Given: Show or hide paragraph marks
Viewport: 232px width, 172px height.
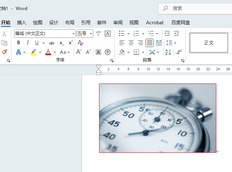Looking at the screenshot, I should (179, 52).
